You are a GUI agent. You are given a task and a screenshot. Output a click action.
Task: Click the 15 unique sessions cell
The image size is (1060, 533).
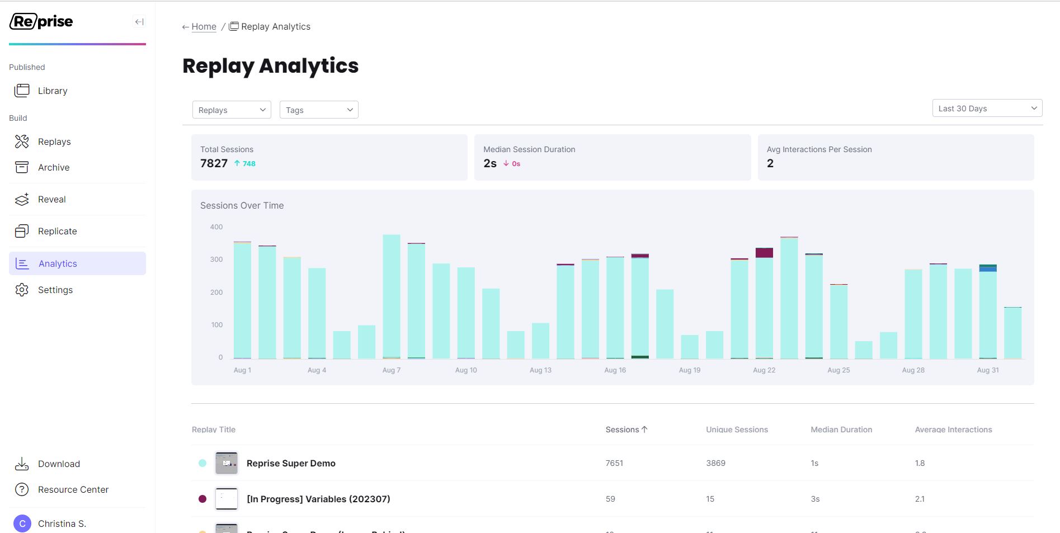click(710, 499)
